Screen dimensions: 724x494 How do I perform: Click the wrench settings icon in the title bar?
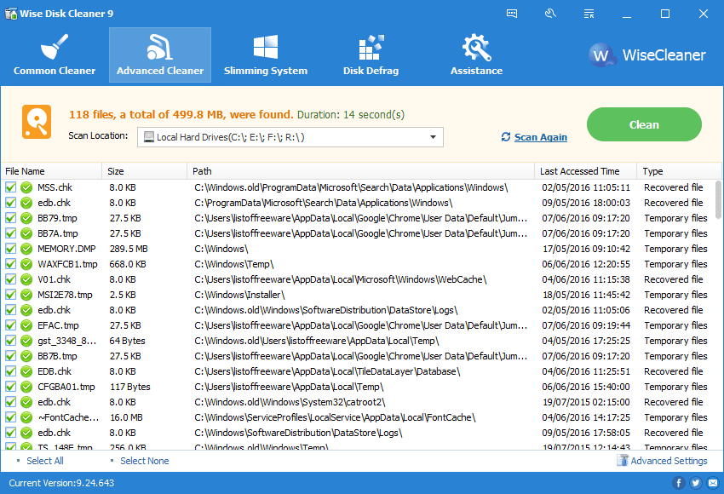pos(550,14)
